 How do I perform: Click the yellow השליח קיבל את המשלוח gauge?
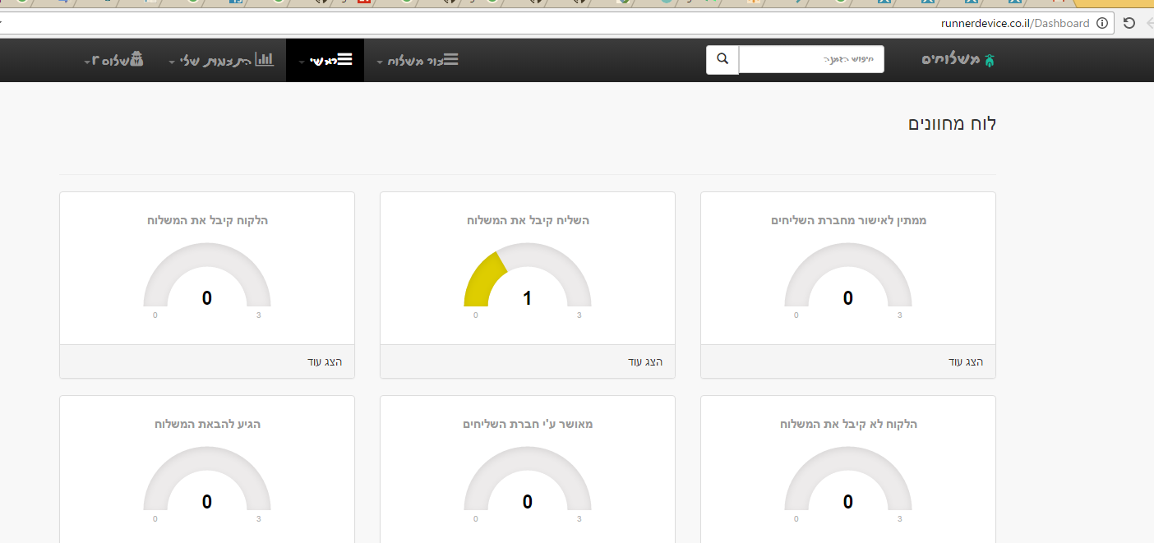(528, 275)
